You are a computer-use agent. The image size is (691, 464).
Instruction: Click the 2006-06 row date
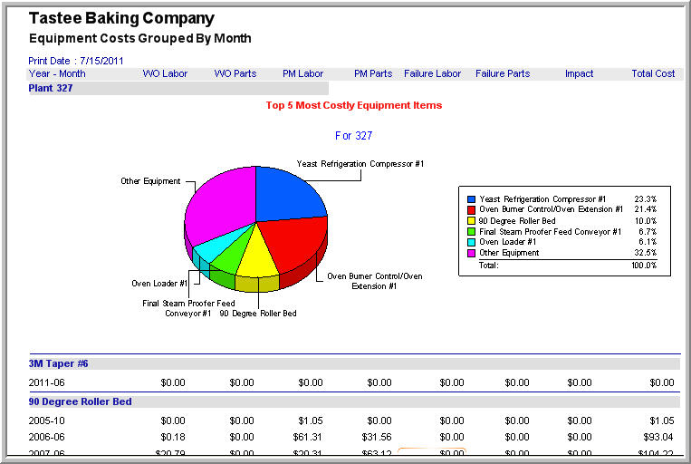[x=46, y=437]
